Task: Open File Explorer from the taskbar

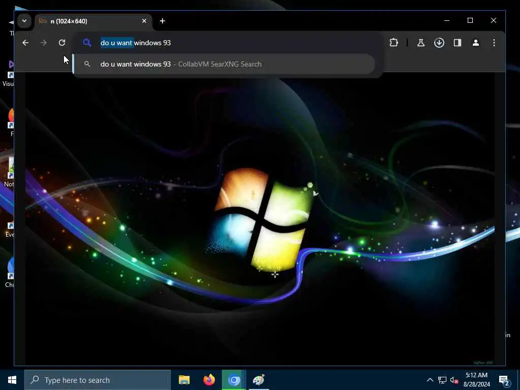Action: (x=184, y=380)
